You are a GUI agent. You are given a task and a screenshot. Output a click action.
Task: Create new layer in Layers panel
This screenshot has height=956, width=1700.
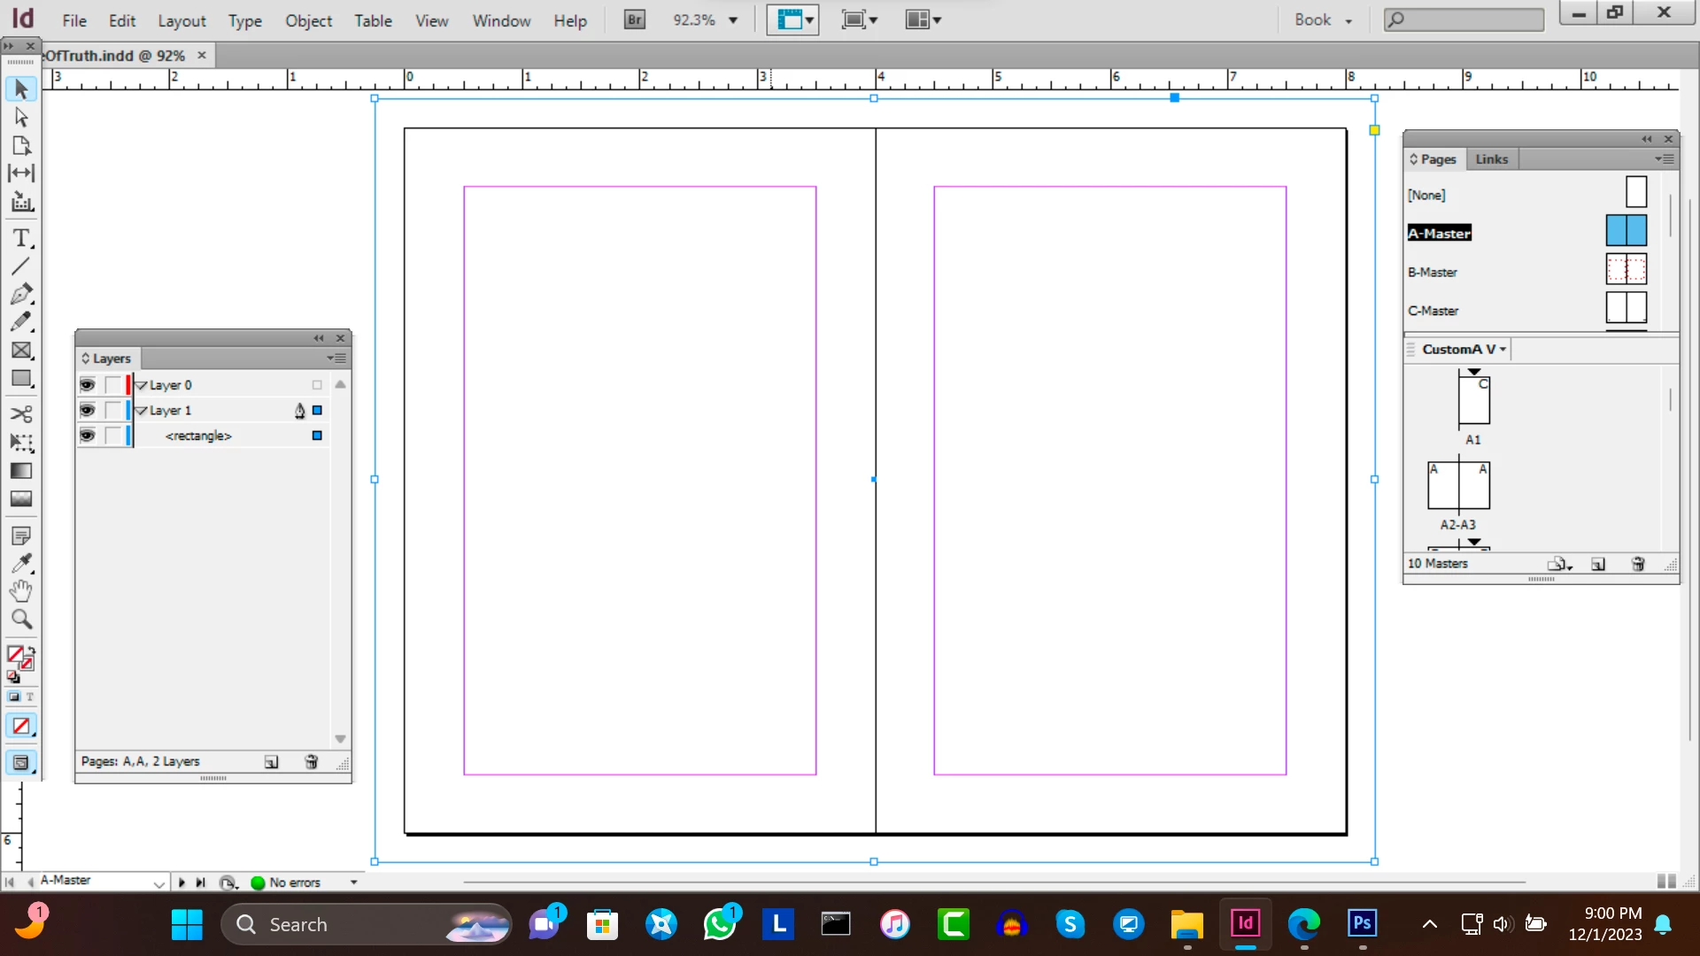[271, 762]
